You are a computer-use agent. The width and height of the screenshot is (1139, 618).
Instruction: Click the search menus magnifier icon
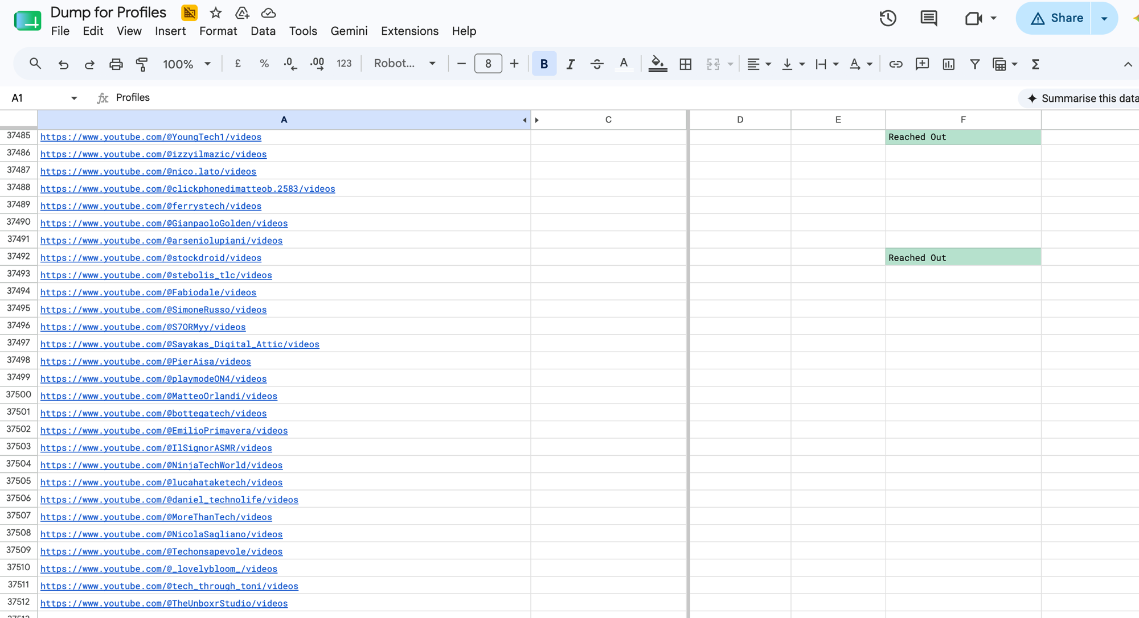pos(35,64)
